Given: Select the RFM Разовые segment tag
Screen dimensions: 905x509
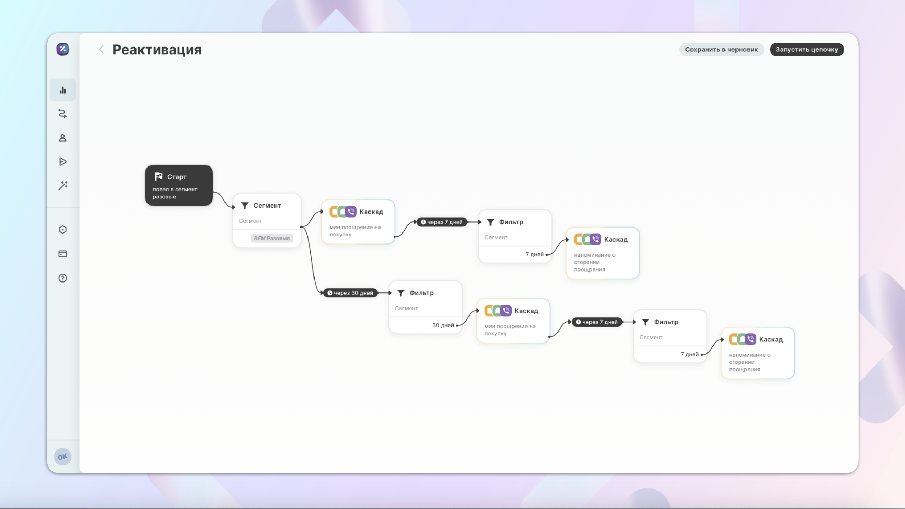Looking at the screenshot, I should (x=272, y=238).
